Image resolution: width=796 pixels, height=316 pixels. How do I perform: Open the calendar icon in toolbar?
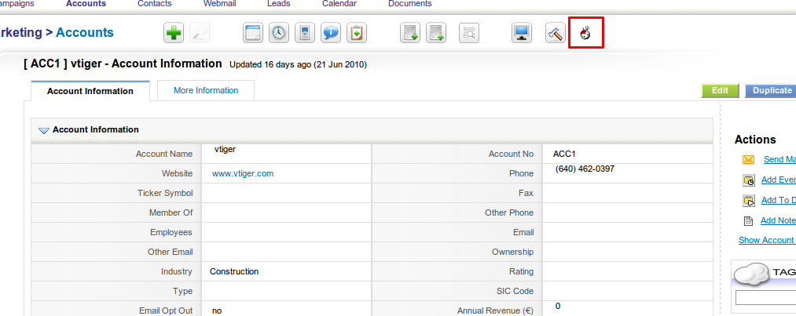[x=253, y=34]
